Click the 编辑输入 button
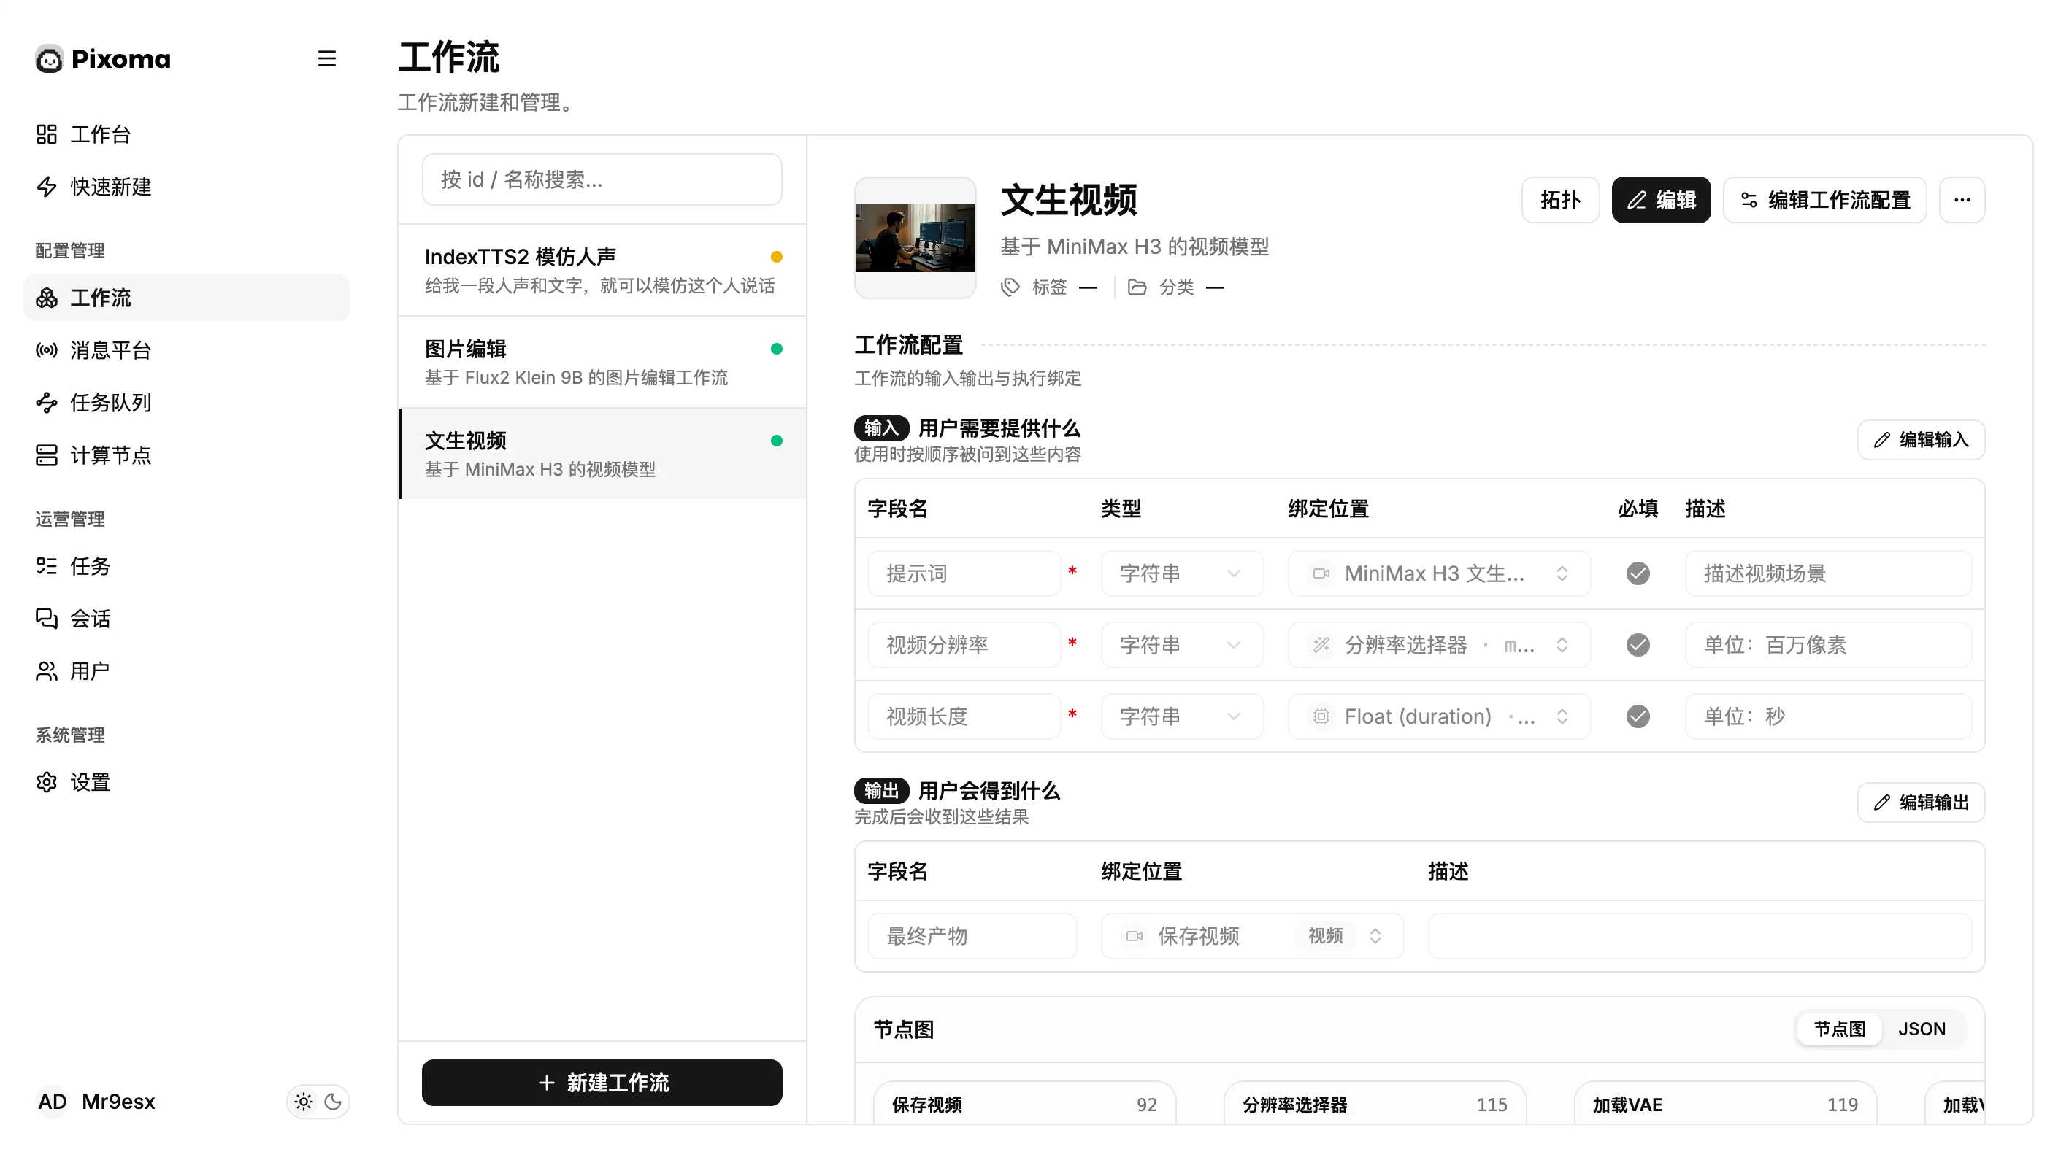The image size is (2069, 1160). [x=1920, y=440]
